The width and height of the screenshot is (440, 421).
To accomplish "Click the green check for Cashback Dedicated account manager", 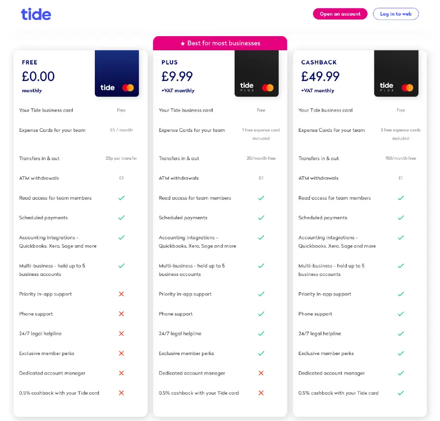I will (x=401, y=373).
